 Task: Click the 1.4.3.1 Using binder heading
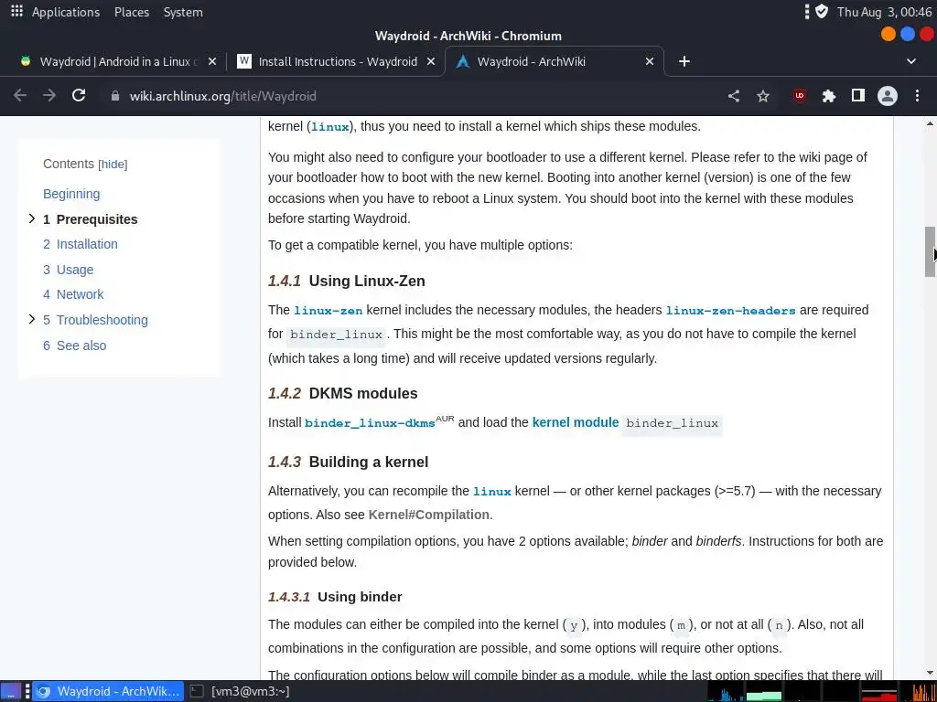pyautogui.click(x=335, y=597)
